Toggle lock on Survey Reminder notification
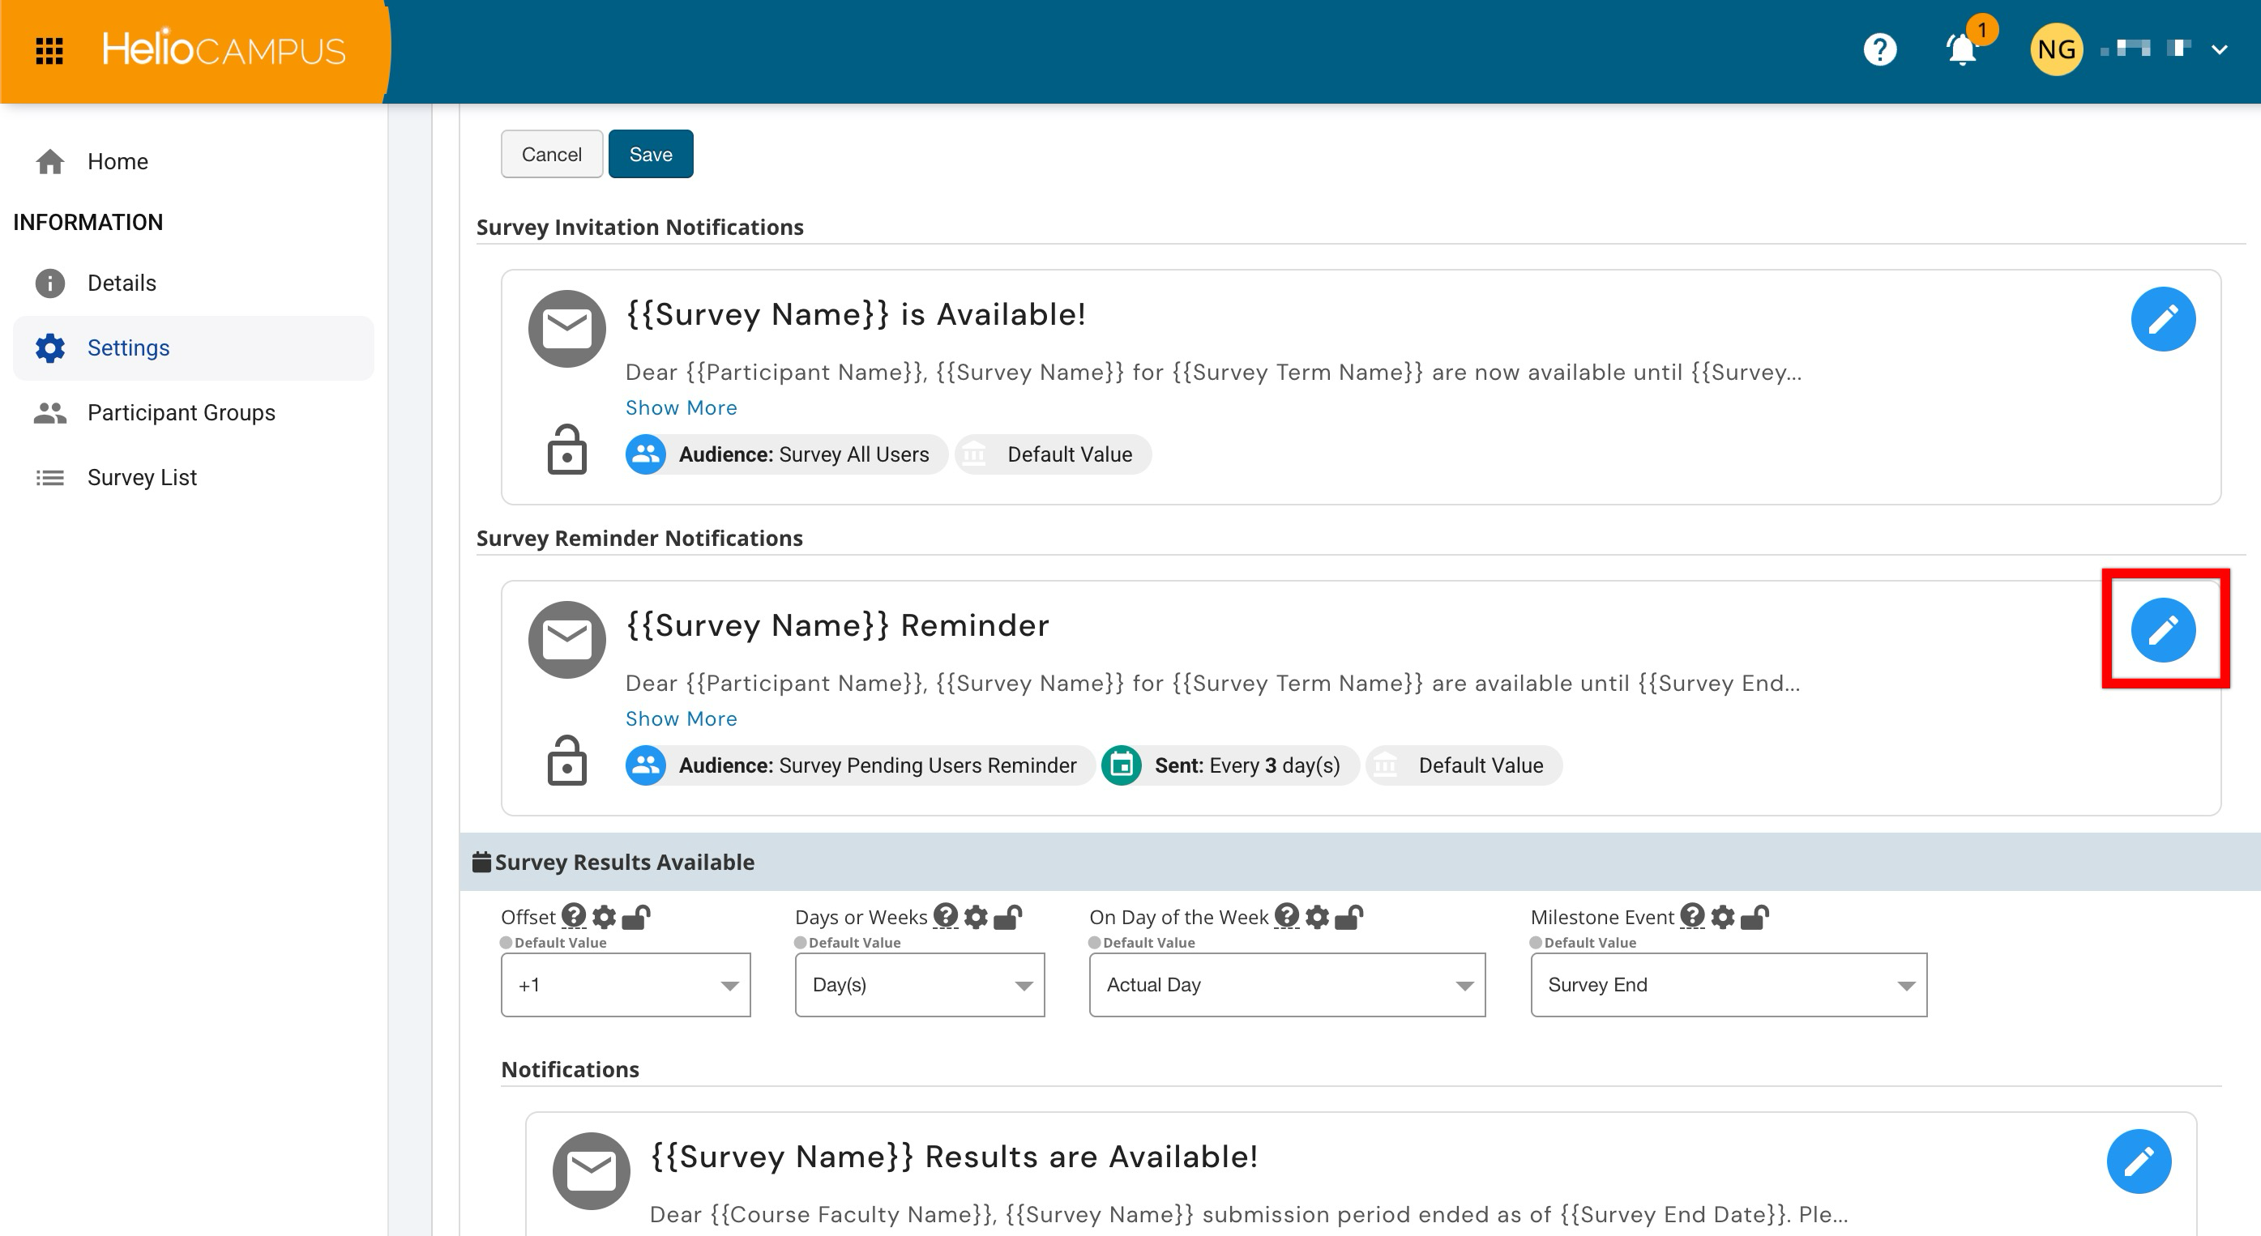Image resolution: width=2261 pixels, height=1236 pixels. click(566, 761)
